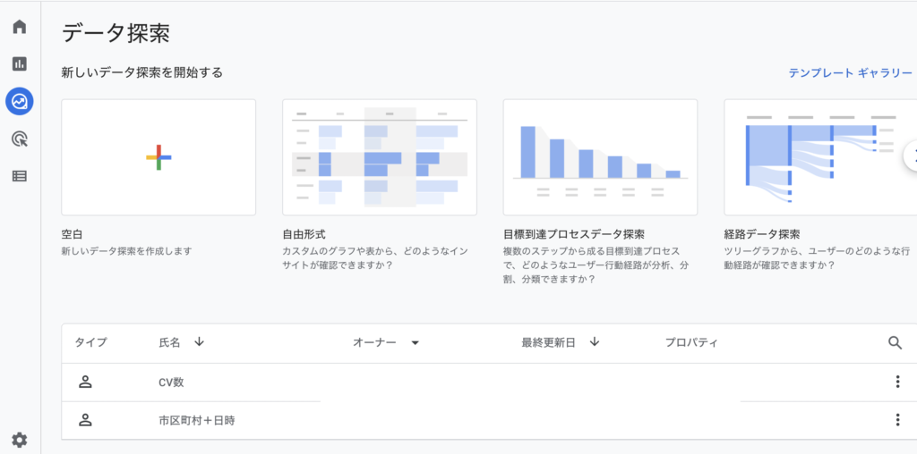Open the 市区町村＋日時 exploration
Image resolution: width=917 pixels, height=454 pixels.
click(x=197, y=420)
